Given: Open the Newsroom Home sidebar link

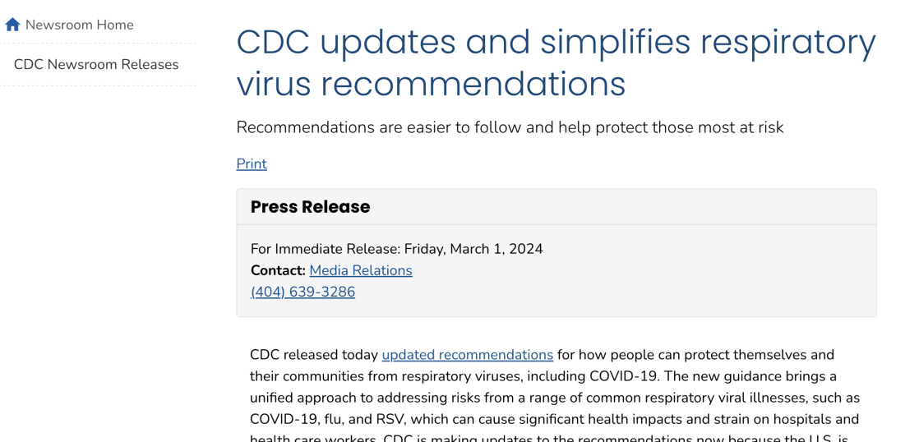Looking at the screenshot, I should pos(79,25).
